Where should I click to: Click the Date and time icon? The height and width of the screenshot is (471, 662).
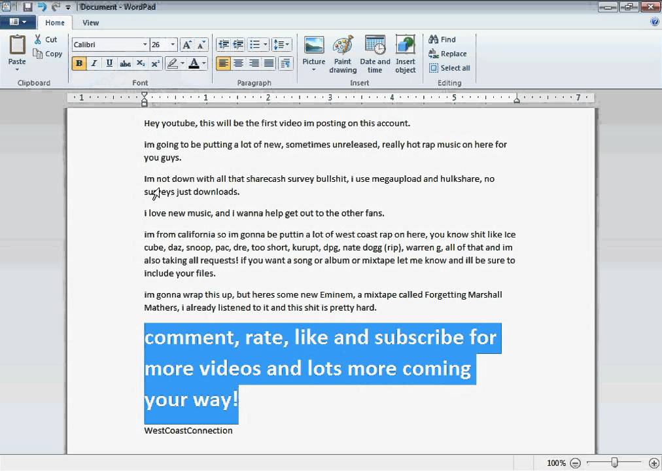tap(375, 44)
